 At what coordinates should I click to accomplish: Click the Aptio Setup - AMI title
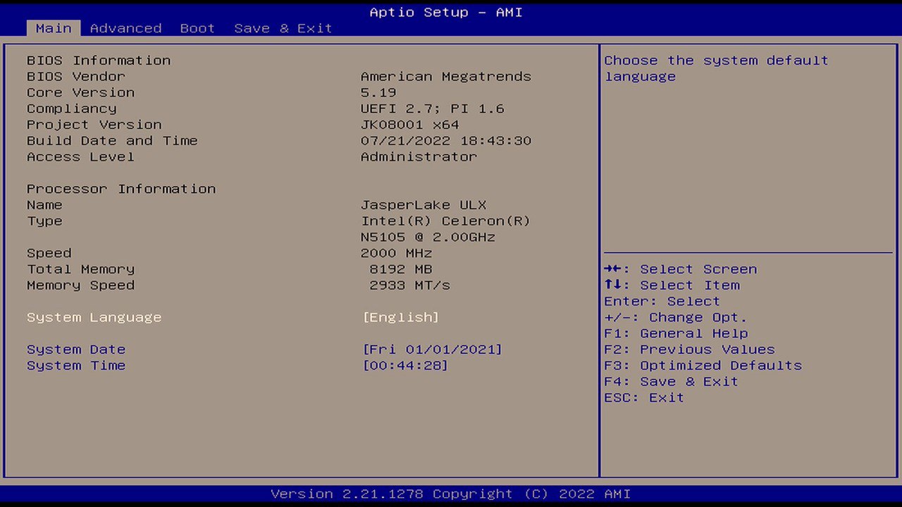pos(446,12)
